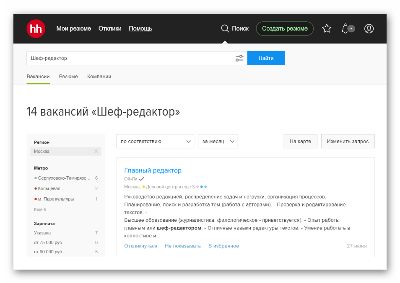Open notifications with the bell icon
Screen dimensions: 400x283
click(x=345, y=28)
